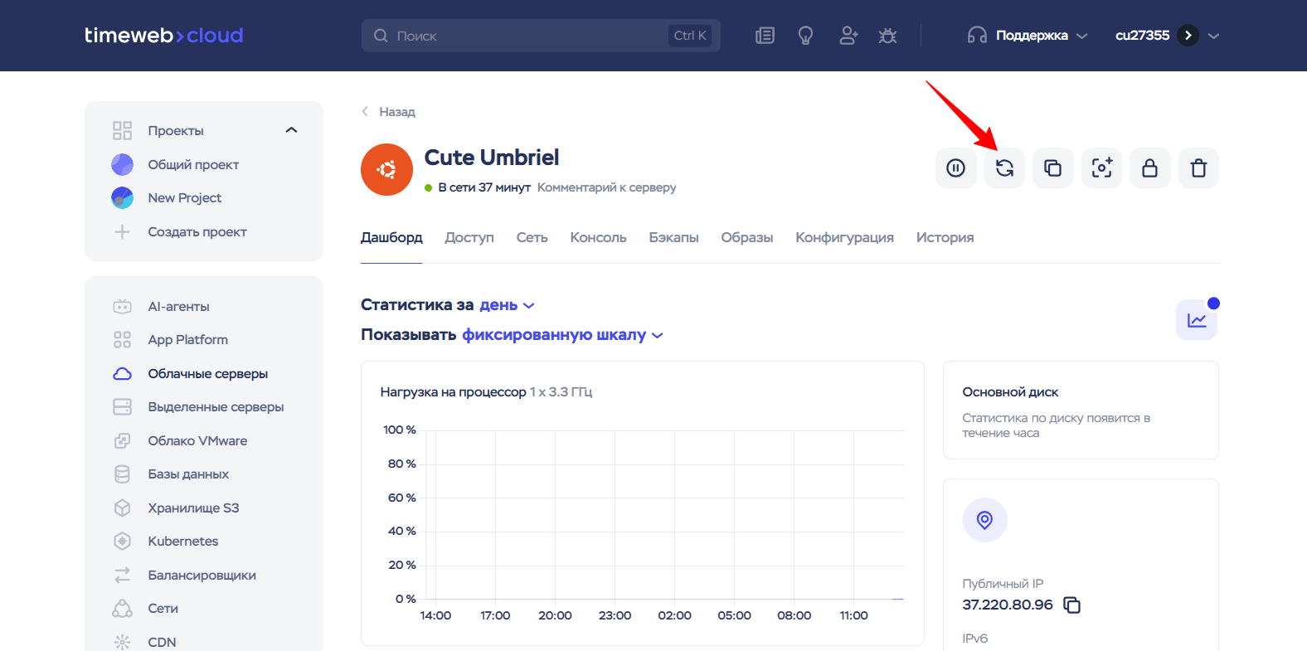Viewport: 1307px width, 651px height.
Task: Click the server reboot icon
Action: coord(1004,168)
